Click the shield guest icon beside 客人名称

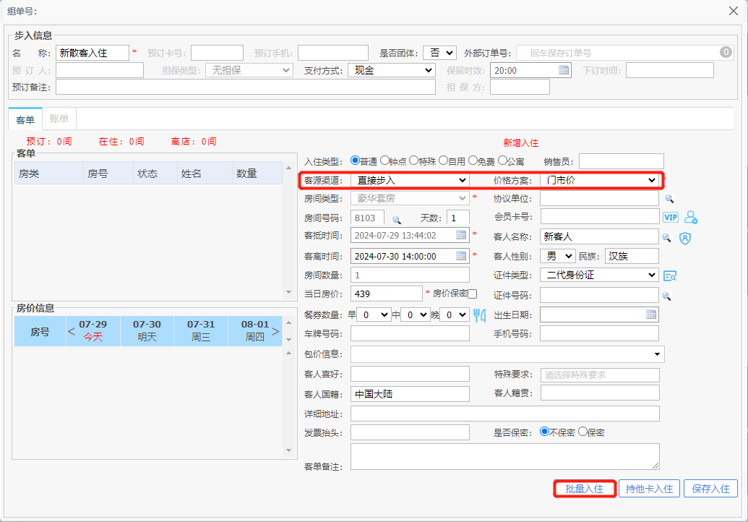[x=685, y=238]
